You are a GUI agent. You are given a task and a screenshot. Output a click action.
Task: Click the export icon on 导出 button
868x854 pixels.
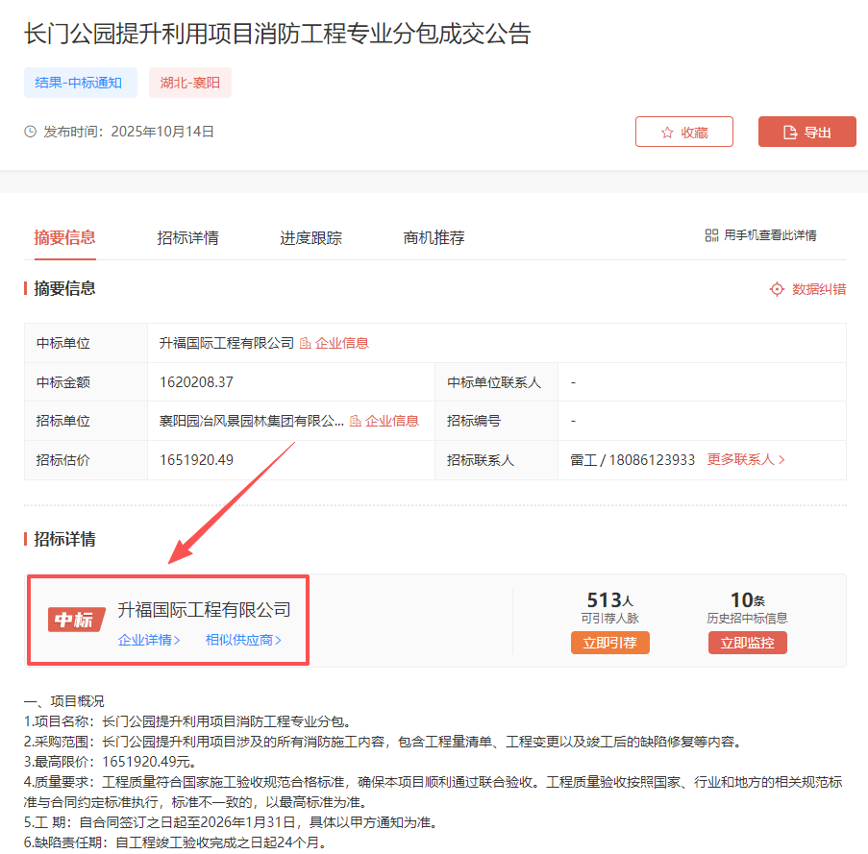[790, 133]
